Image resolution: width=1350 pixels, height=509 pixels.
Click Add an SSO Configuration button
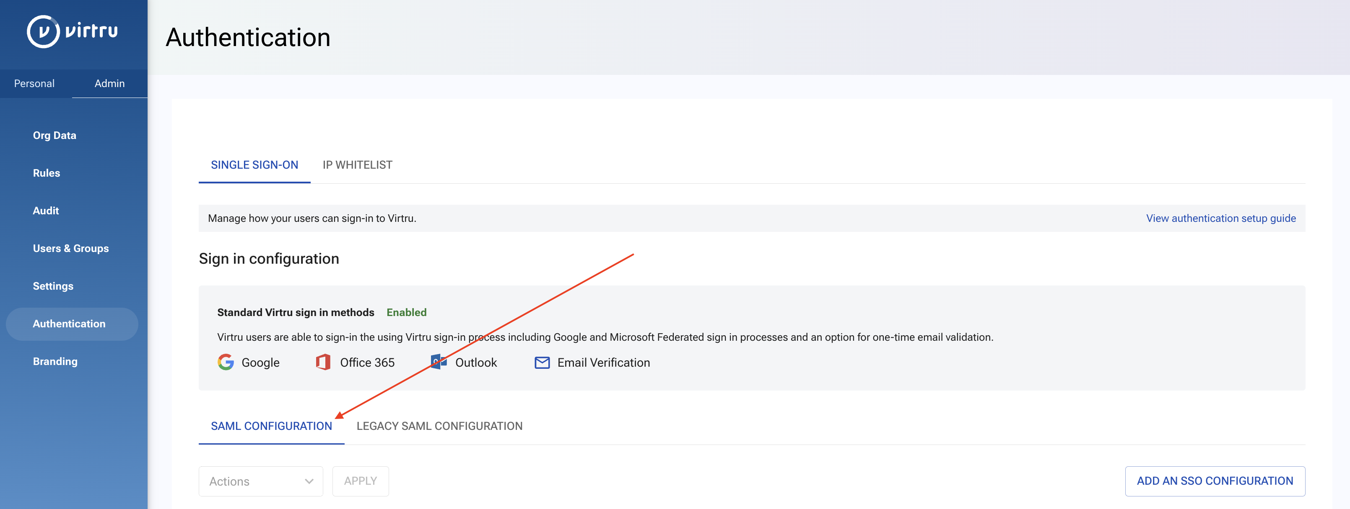pos(1215,481)
